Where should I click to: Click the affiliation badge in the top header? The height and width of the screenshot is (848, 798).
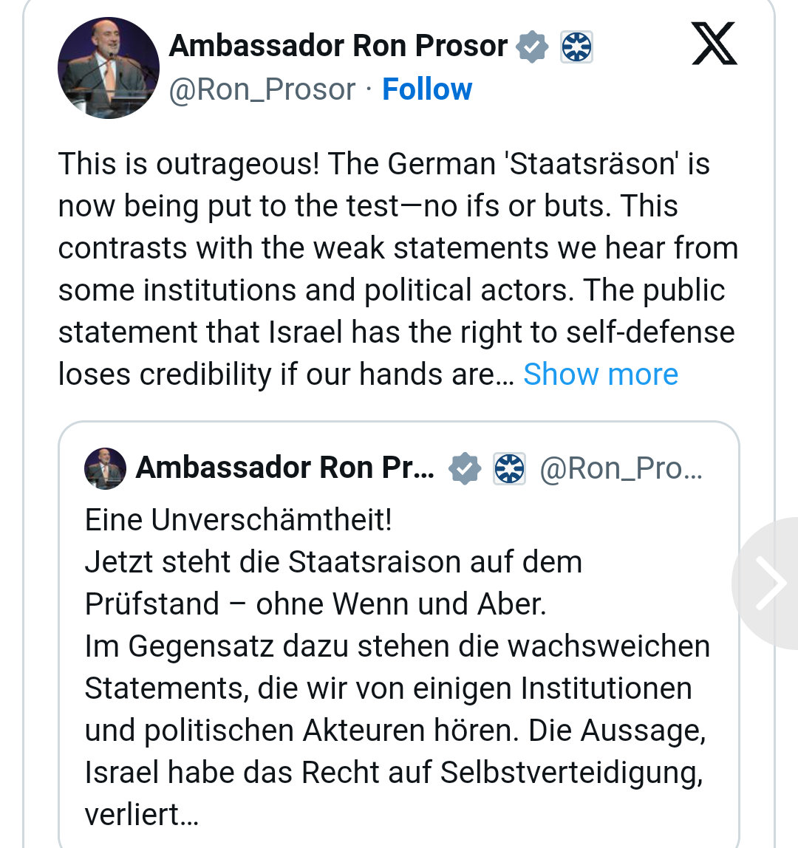point(576,47)
